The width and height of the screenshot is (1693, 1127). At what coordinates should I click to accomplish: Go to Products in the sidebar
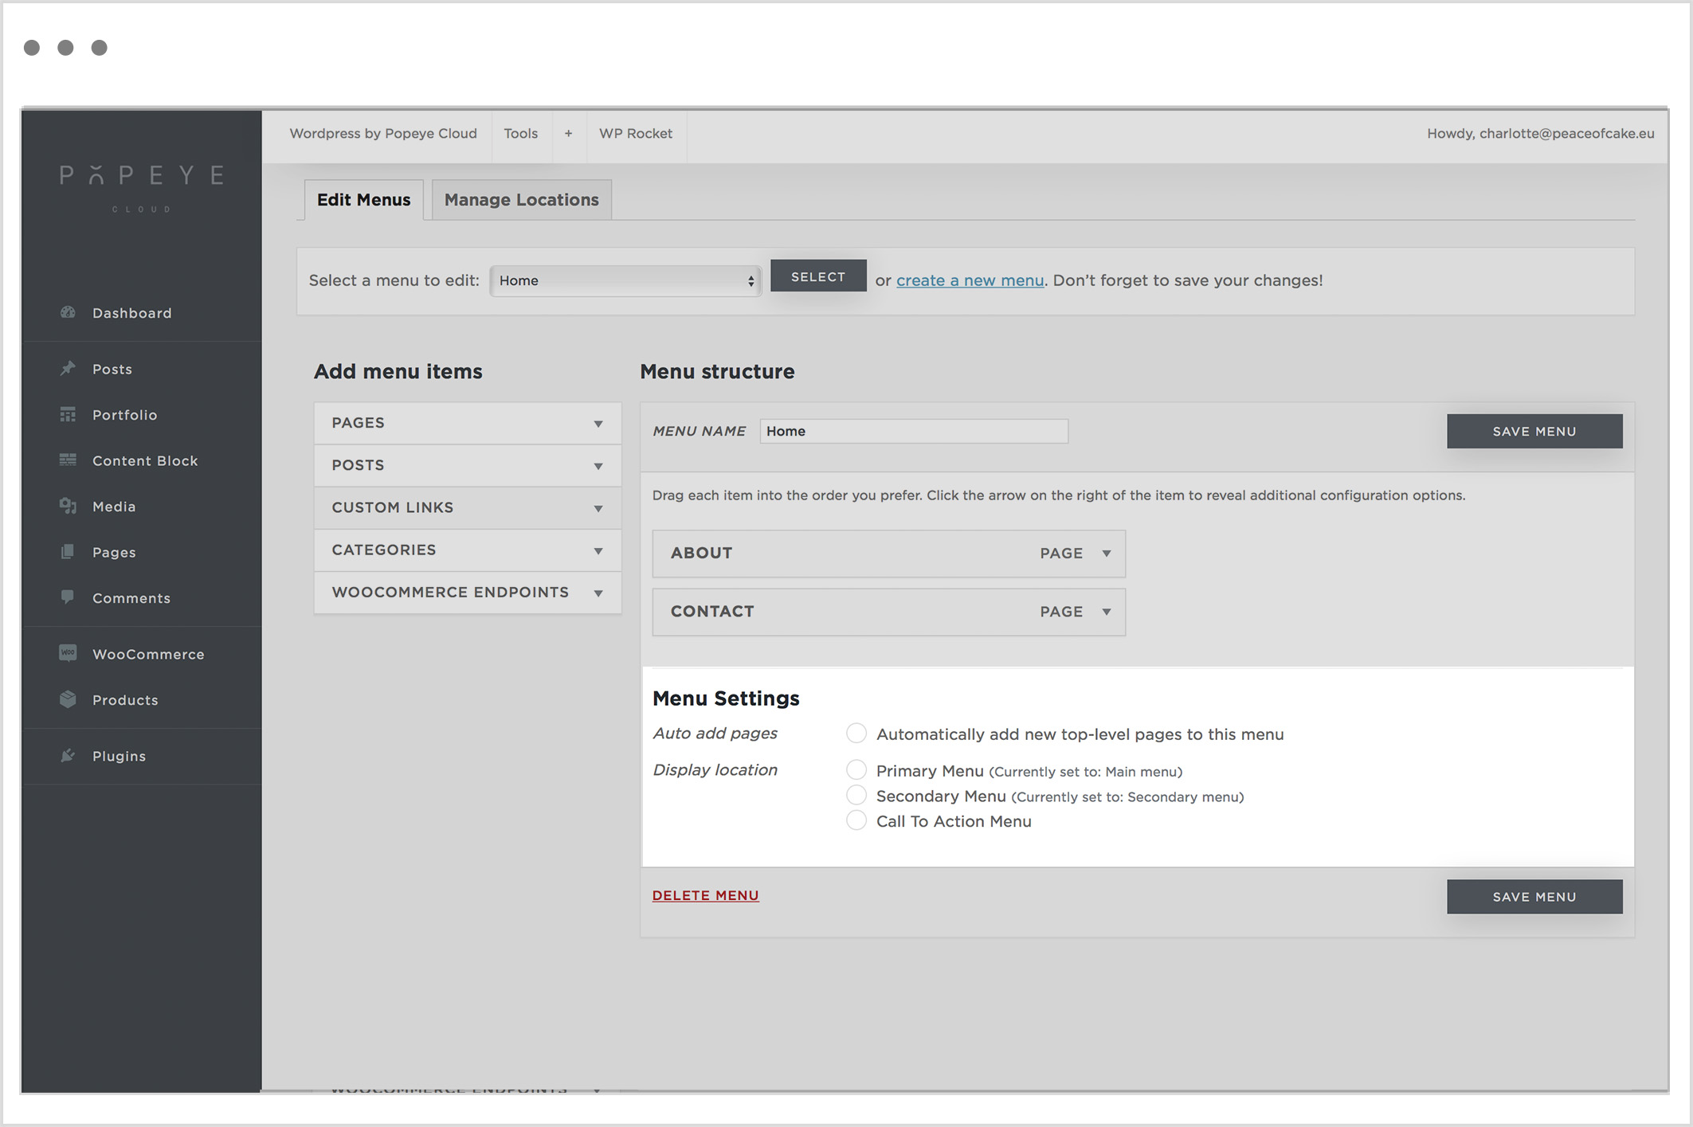pyautogui.click(x=125, y=700)
